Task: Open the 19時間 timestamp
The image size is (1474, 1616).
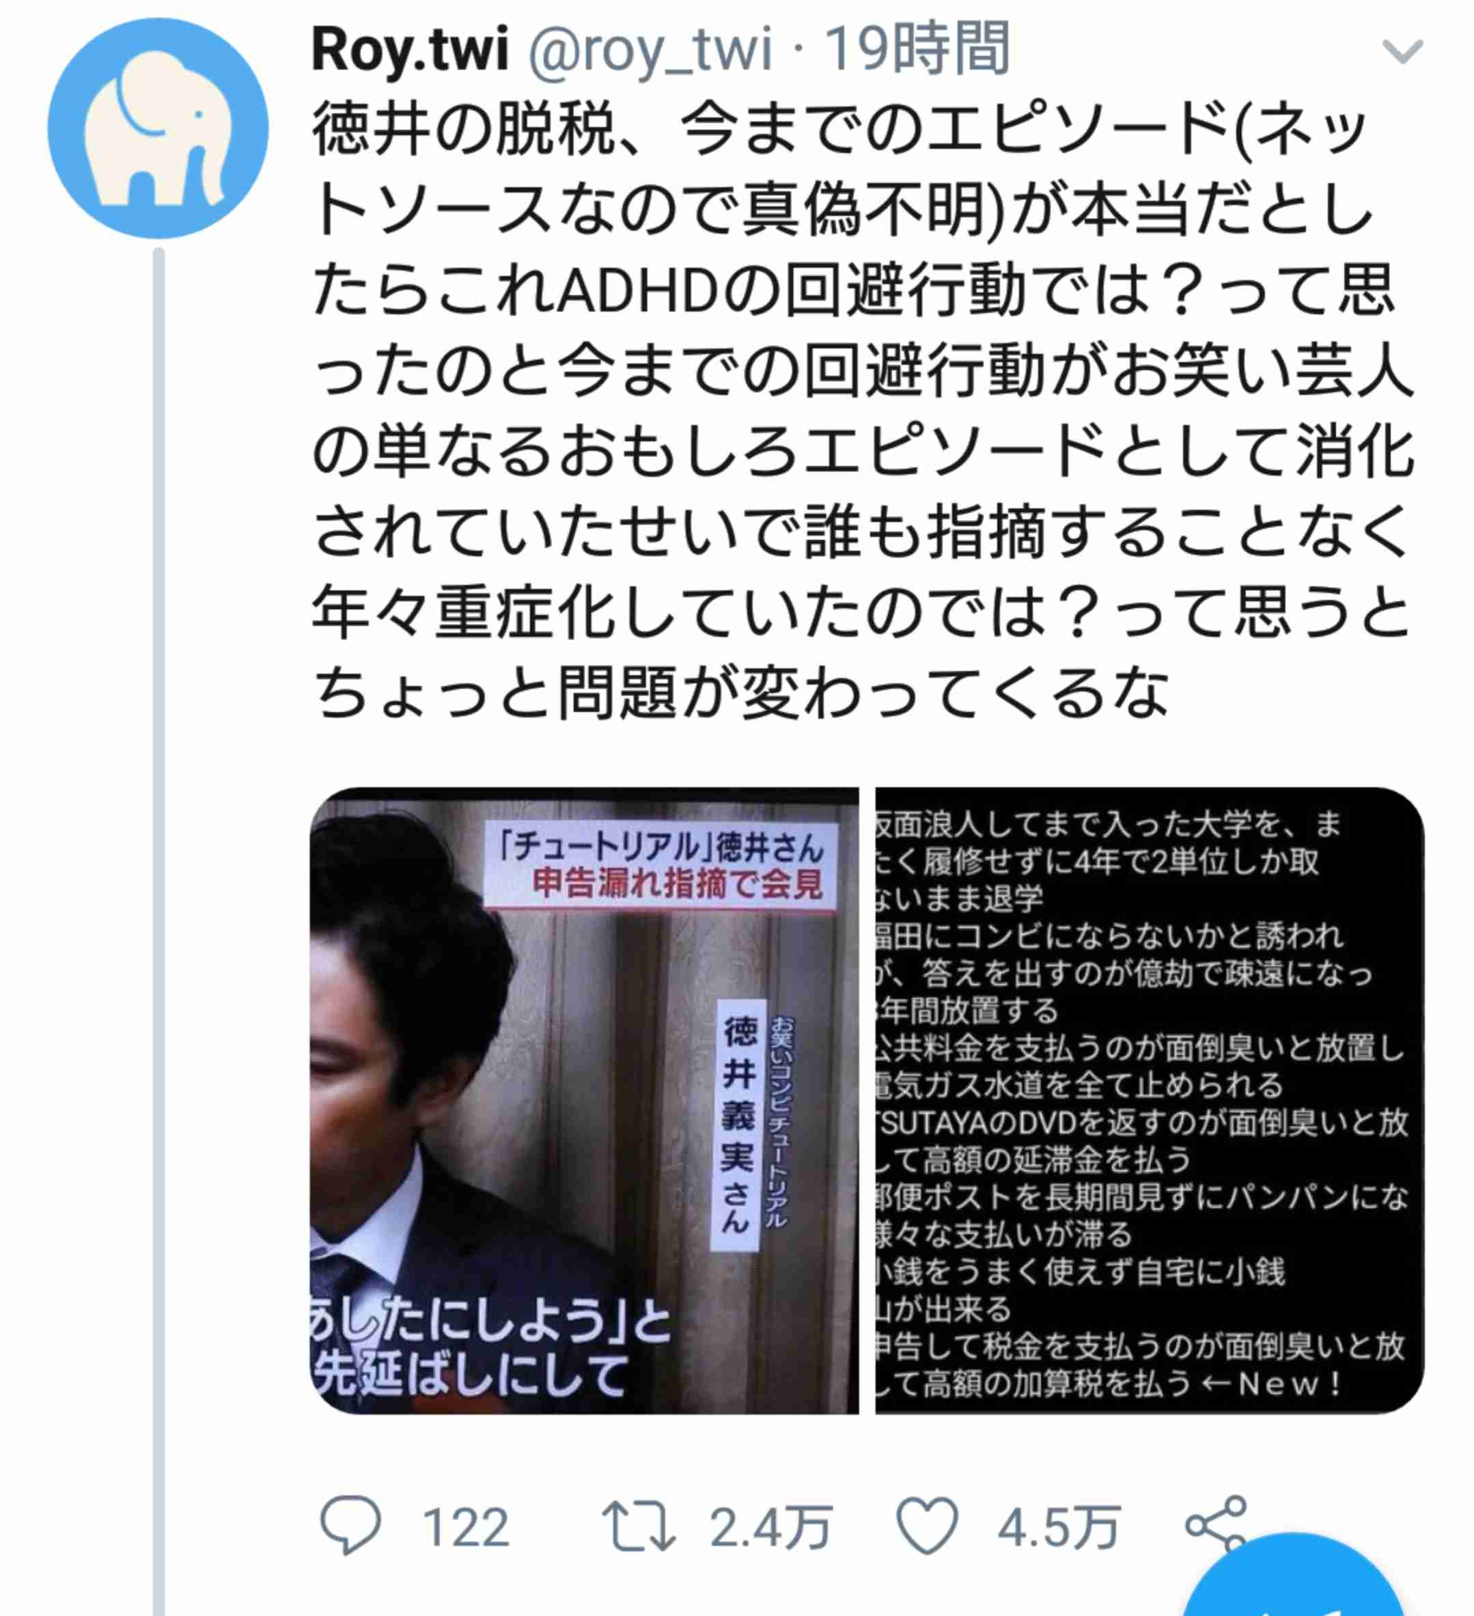Action: [917, 49]
